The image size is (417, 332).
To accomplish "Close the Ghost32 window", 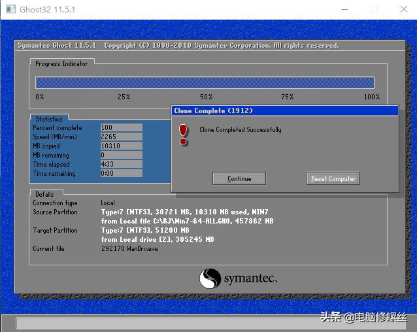I will tap(403, 9).
